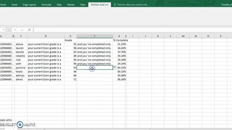The width and height of the screenshot is (232, 130).
Task: Click percentage cell 98.36%
Action: 119,79
